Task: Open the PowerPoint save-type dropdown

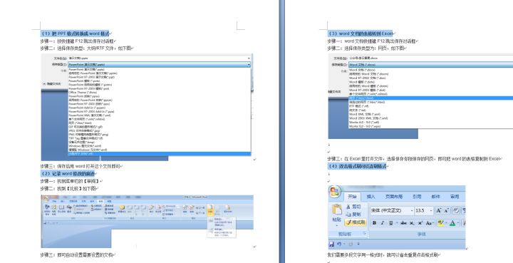Action: pyautogui.click(x=160, y=65)
